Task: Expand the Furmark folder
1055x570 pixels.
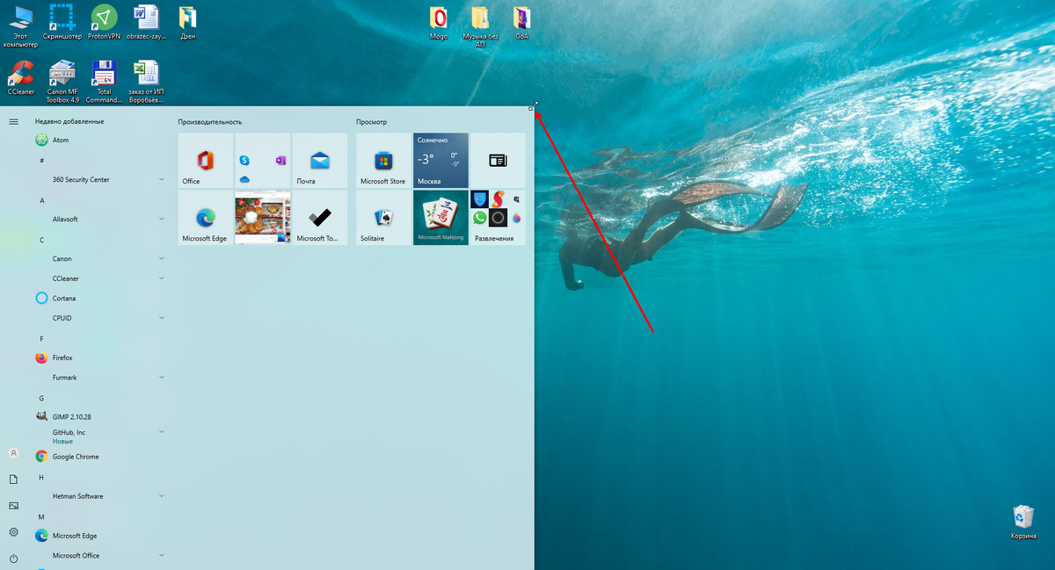Action: coord(99,378)
